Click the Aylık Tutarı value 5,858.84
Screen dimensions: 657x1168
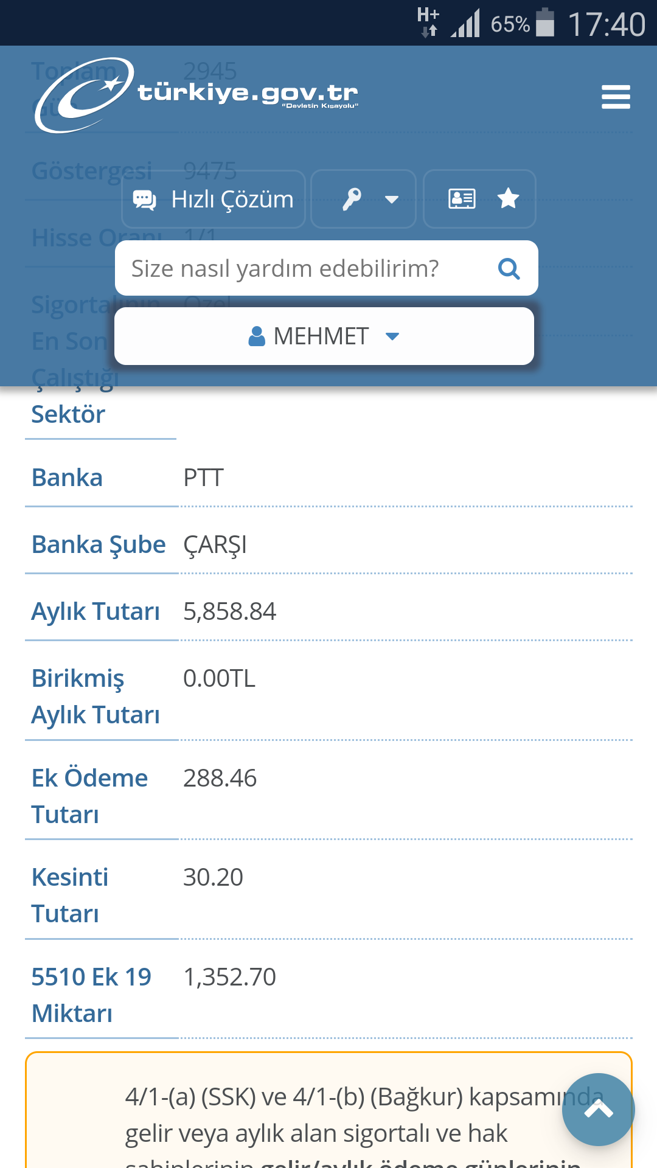point(230,611)
